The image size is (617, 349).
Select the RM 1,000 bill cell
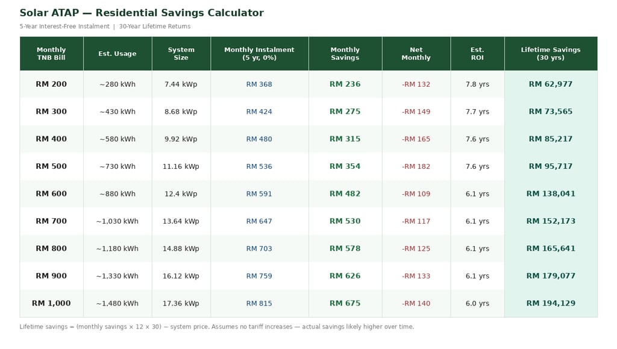click(x=51, y=304)
